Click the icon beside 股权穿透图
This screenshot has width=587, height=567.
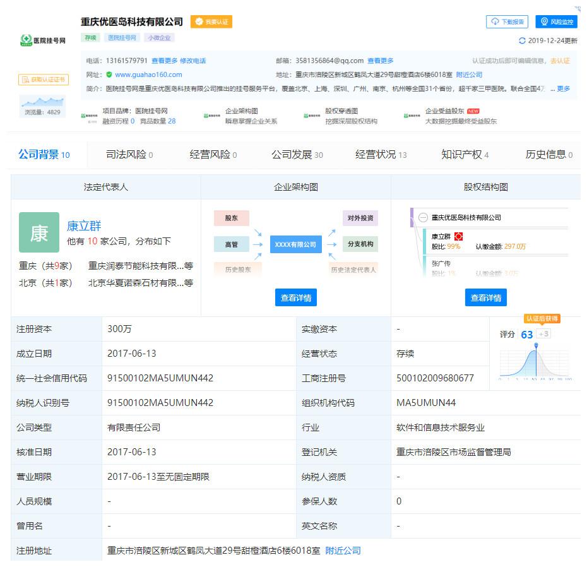pos(312,116)
